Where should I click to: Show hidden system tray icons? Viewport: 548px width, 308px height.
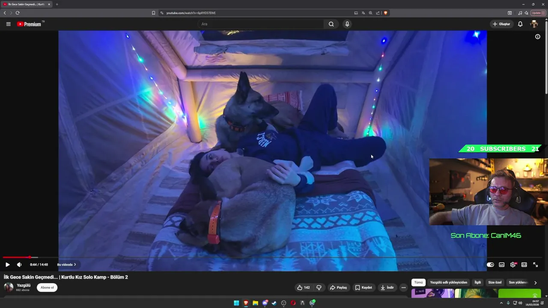pyautogui.click(x=501, y=303)
